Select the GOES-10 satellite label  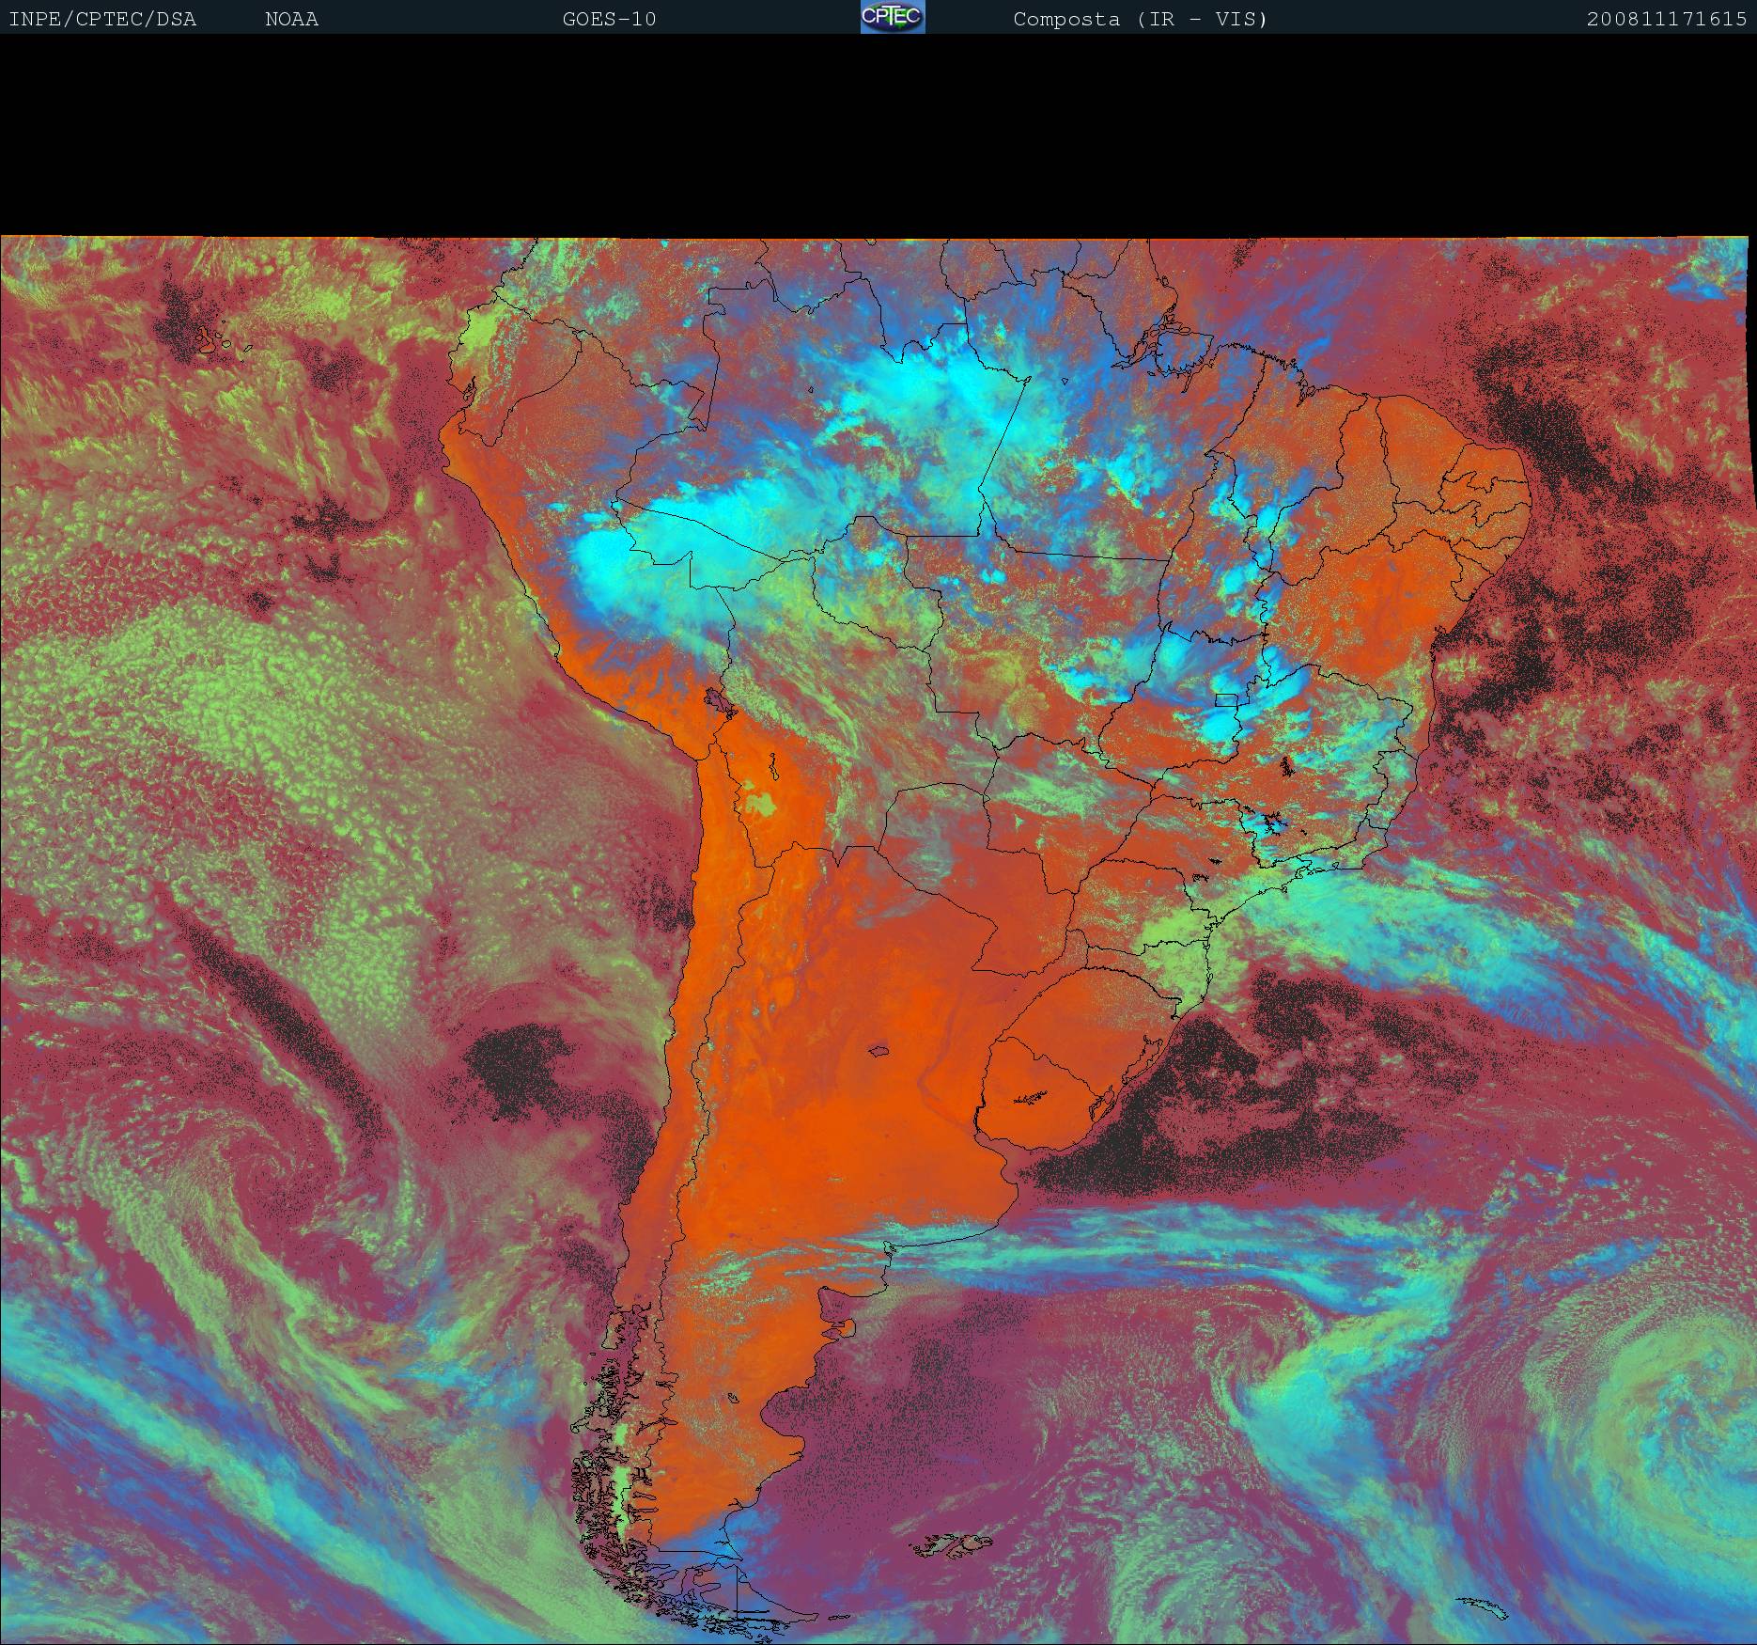(x=609, y=19)
